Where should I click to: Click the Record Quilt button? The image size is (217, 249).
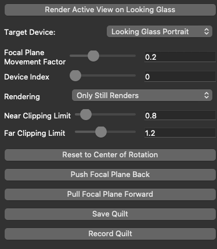click(x=110, y=234)
